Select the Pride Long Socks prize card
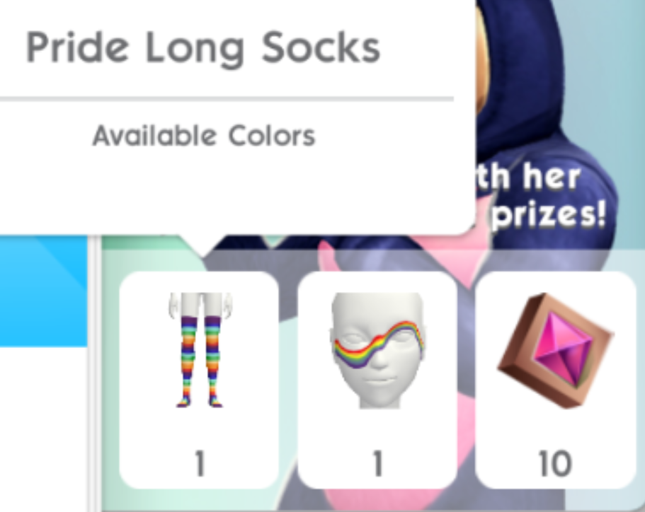Image resolution: width=645 pixels, height=512 pixels. pyautogui.click(x=199, y=380)
